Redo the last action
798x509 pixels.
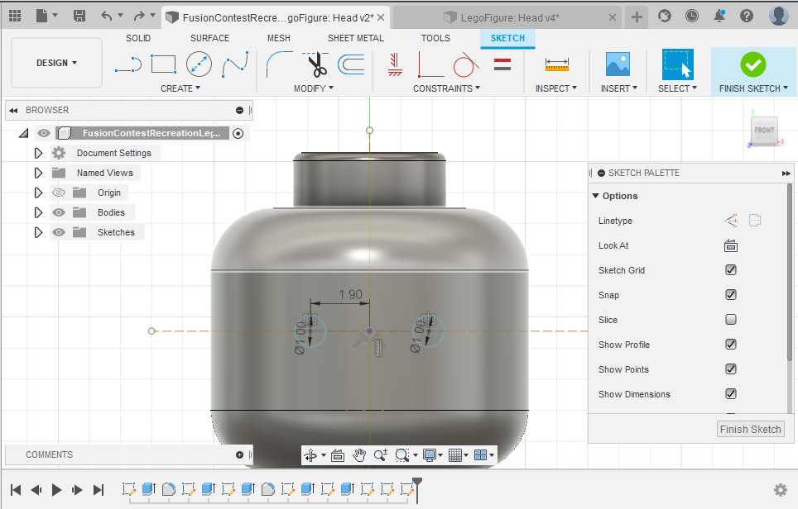tap(139, 17)
